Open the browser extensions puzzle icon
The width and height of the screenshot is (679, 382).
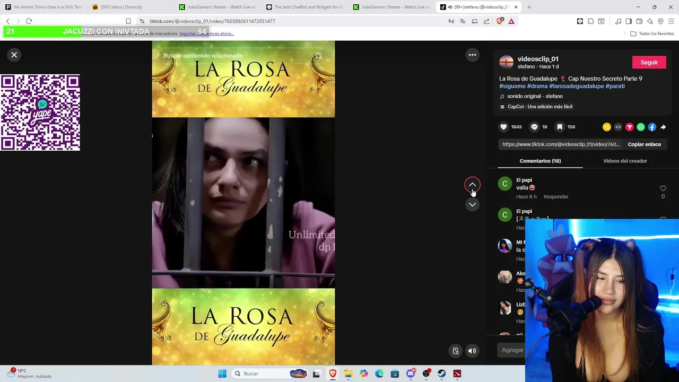(x=590, y=21)
